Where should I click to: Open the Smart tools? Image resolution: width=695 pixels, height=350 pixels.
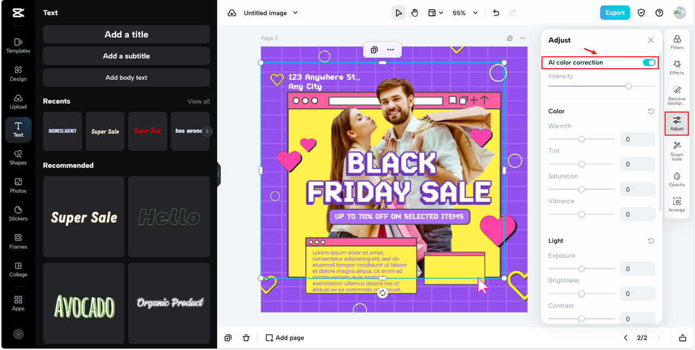click(677, 151)
